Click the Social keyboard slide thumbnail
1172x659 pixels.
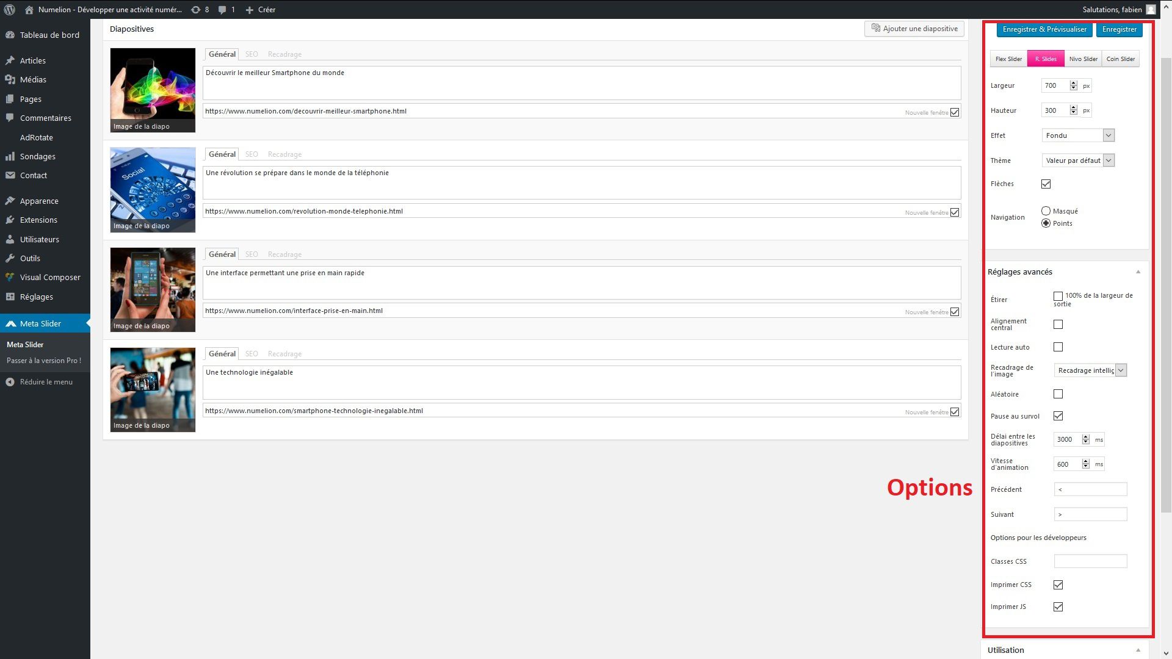pos(153,190)
